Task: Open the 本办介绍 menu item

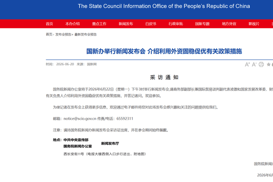Action: point(72,24)
